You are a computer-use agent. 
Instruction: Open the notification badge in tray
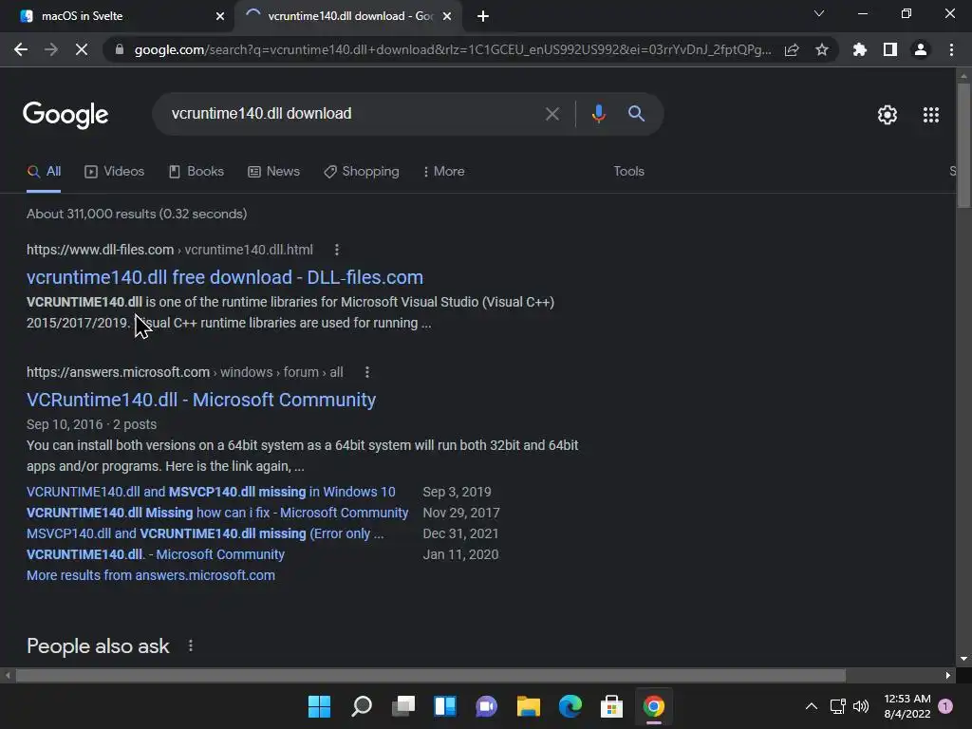coord(945,706)
